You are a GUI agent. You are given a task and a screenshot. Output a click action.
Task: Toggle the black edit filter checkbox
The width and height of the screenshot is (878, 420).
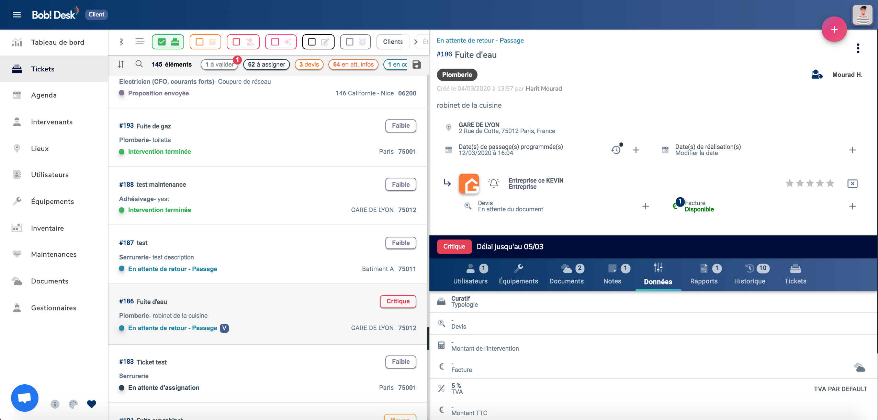(318, 42)
